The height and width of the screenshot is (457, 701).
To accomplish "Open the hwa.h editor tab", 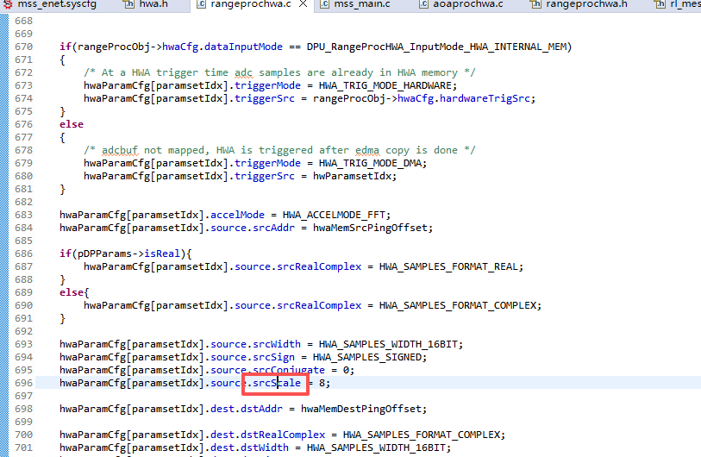I will click(153, 4).
